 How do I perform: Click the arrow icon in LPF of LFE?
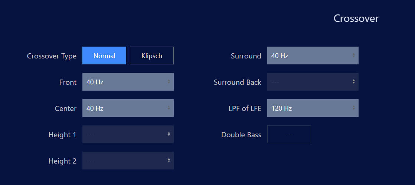tap(354, 108)
